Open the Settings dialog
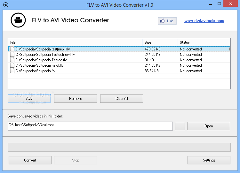 coord(209,160)
